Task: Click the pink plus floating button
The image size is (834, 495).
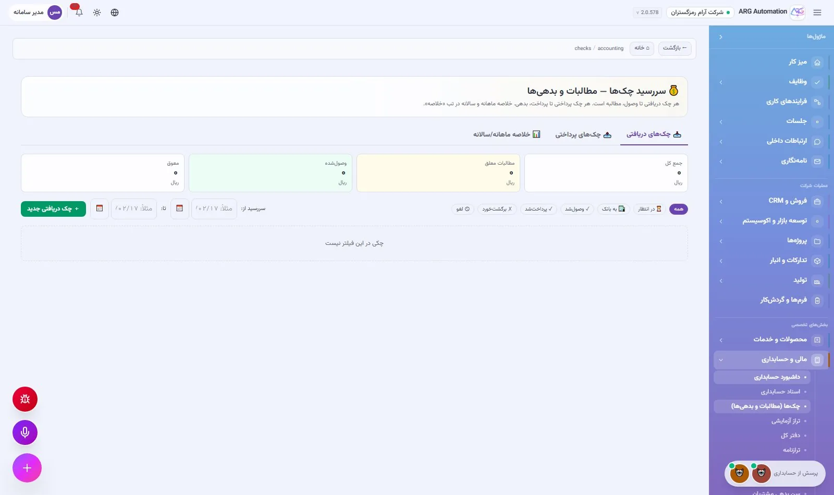Action: pos(27,468)
